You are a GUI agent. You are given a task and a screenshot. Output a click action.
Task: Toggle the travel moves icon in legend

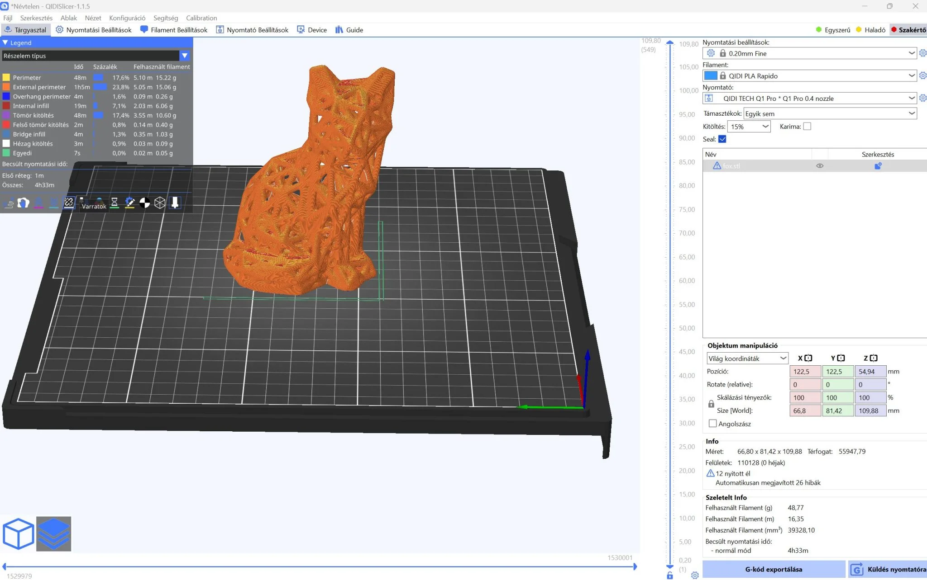coord(8,203)
